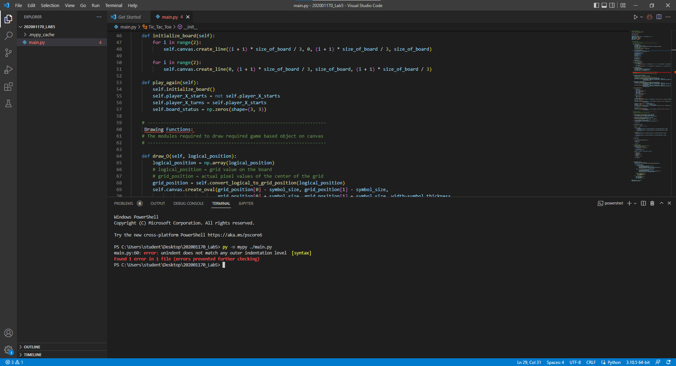Open notifications bell icon
This screenshot has height=366, width=676.
(x=668, y=362)
